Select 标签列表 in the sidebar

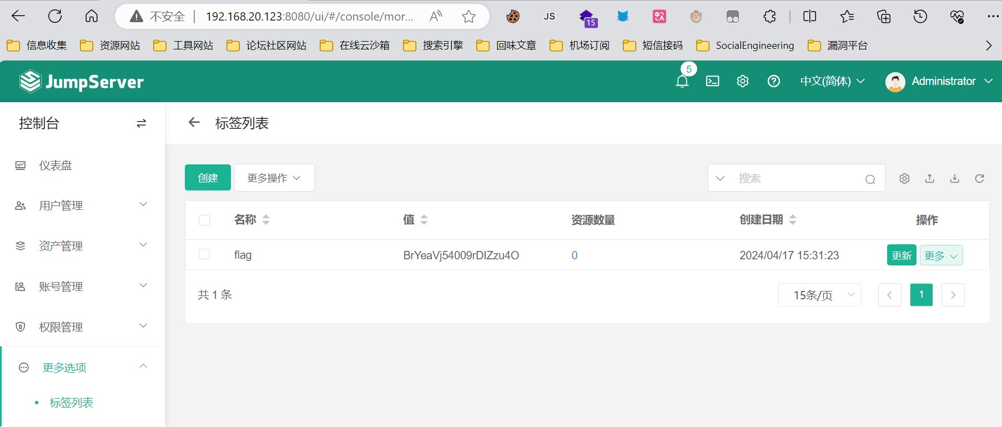point(72,403)
